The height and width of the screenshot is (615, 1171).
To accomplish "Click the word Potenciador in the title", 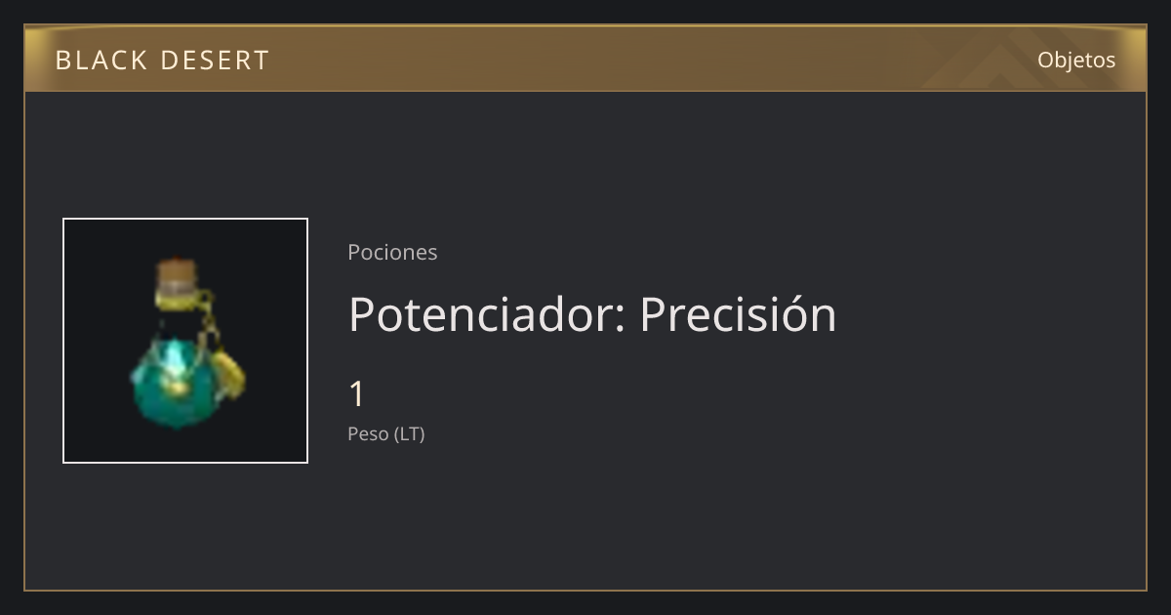I will point(487,314).
